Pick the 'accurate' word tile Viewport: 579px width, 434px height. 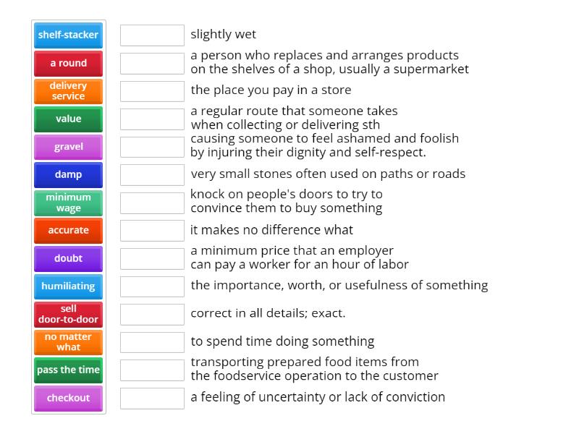point(68,230)
